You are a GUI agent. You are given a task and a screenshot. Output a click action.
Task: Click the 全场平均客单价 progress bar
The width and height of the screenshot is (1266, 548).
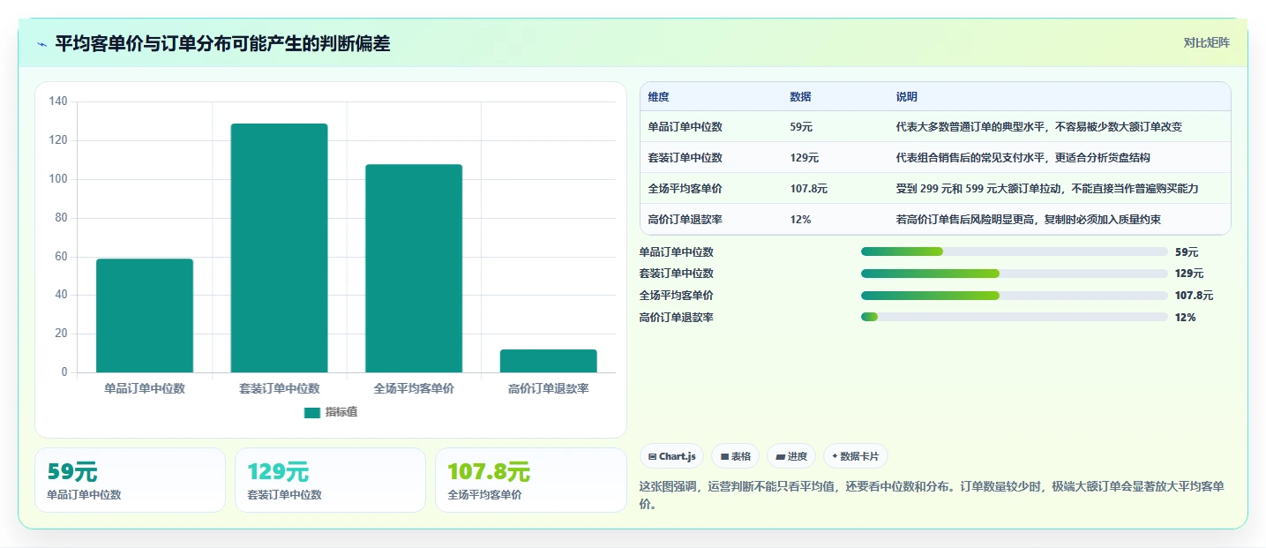1015,296
